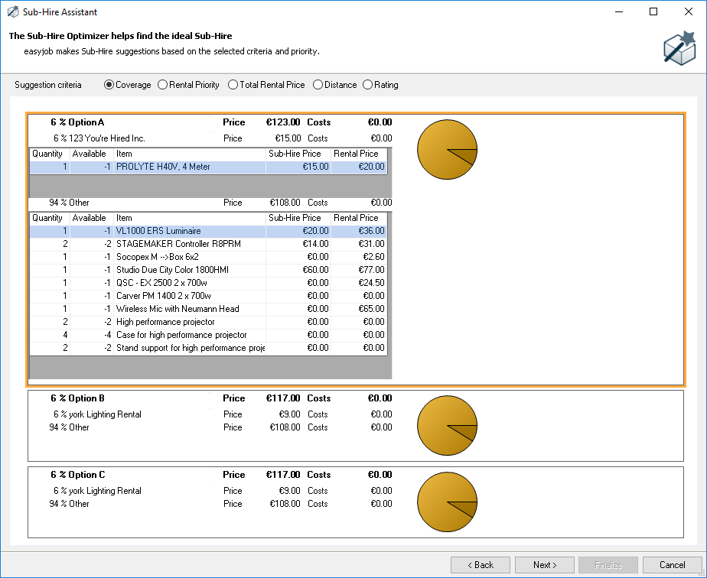Select PROLYTE H40V, 4 Meter row
This screenshot has height=578, width=707.
point(163,167)
